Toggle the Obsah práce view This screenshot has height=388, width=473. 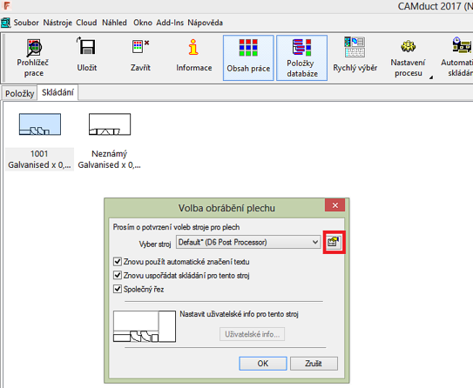[248, 57]
